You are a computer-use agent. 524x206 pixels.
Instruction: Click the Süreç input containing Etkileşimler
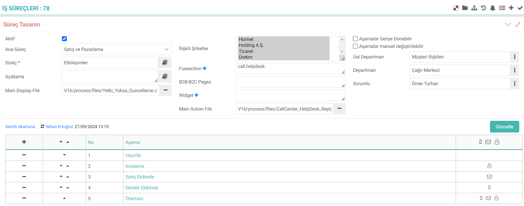pyautogui.click(x=110, y=63)
